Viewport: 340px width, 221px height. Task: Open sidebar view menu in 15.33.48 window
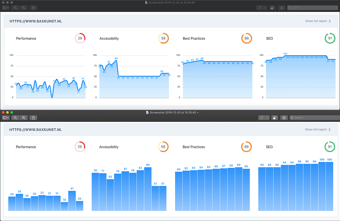(6, 8)
